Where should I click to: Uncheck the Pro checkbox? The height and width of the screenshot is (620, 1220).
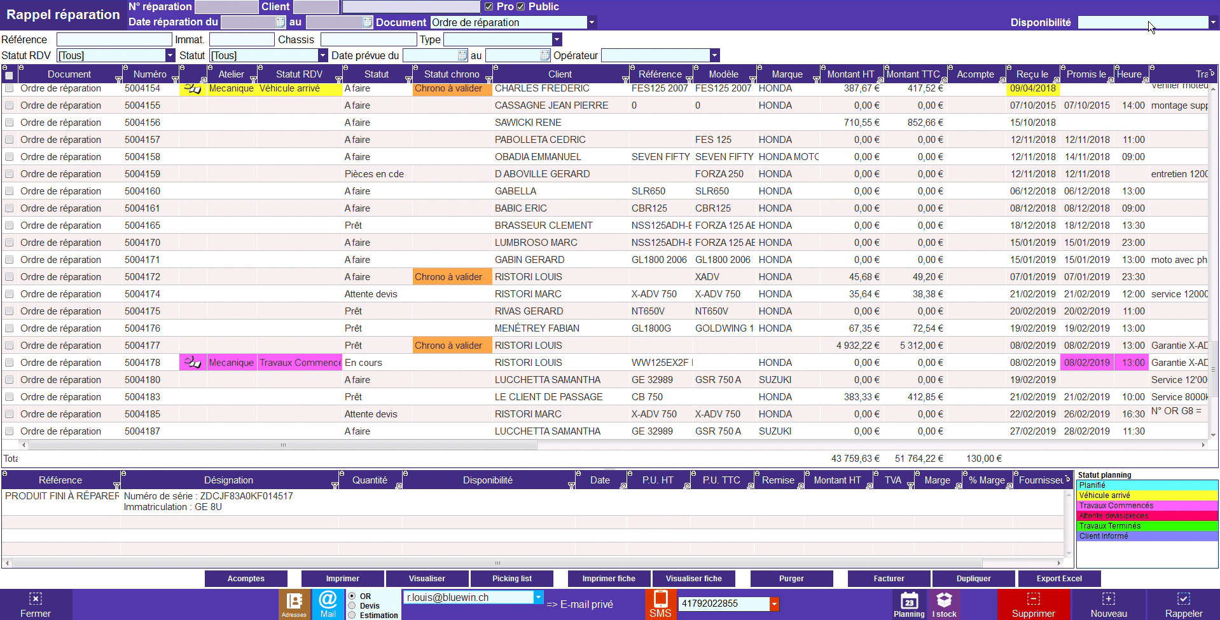point(489,7)
